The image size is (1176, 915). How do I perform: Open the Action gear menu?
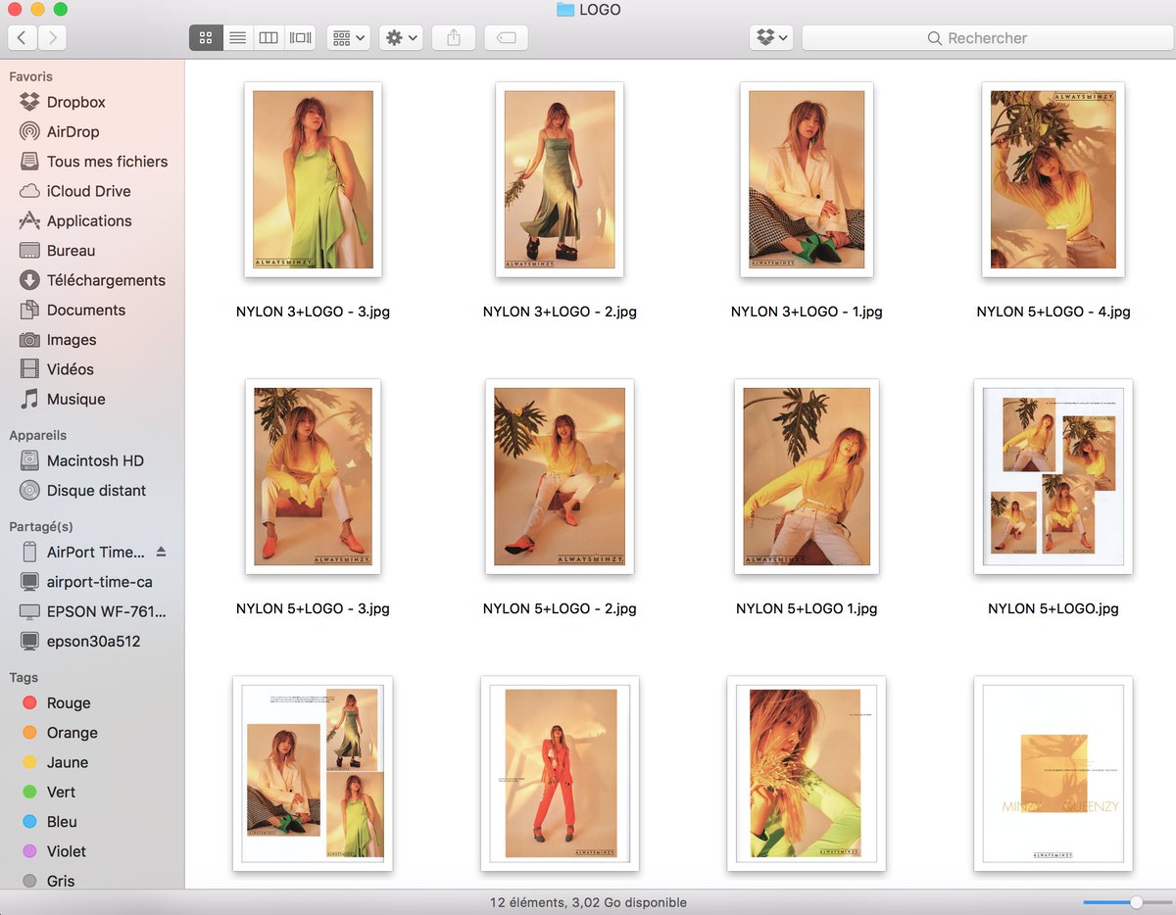click(x=401, y=38)
